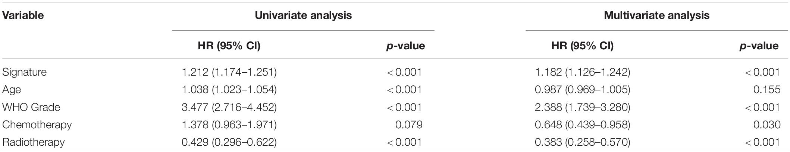The image size is (790, 152).
Task: Click the Variable column header
Action: pyautogui.click(x=23, y=16)
